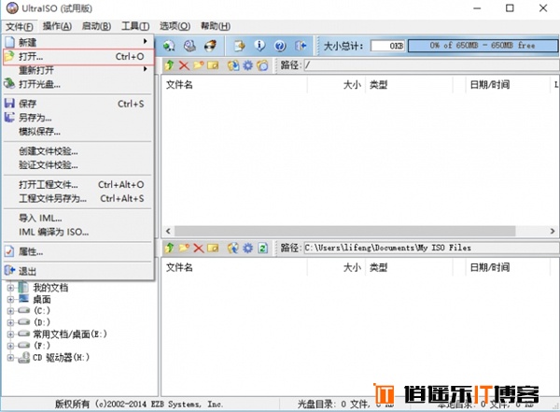Click the refresh icon in local toolbar
This screenshot has height=412, width=560.
pos(263,248)
